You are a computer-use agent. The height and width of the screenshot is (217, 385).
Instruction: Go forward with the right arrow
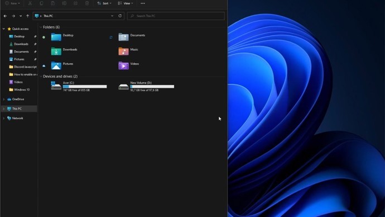click(13, 16)
